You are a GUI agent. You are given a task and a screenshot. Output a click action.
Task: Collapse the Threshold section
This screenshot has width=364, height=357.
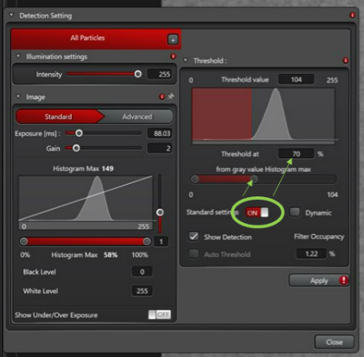[x=186, y=60]
